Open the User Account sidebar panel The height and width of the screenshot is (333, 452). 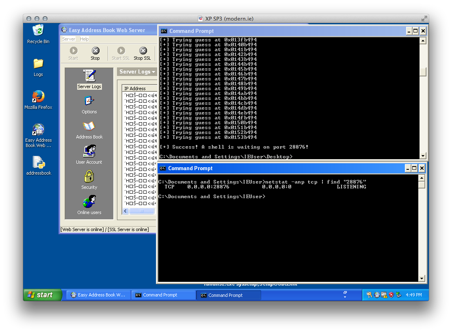[x=89, y=155]
